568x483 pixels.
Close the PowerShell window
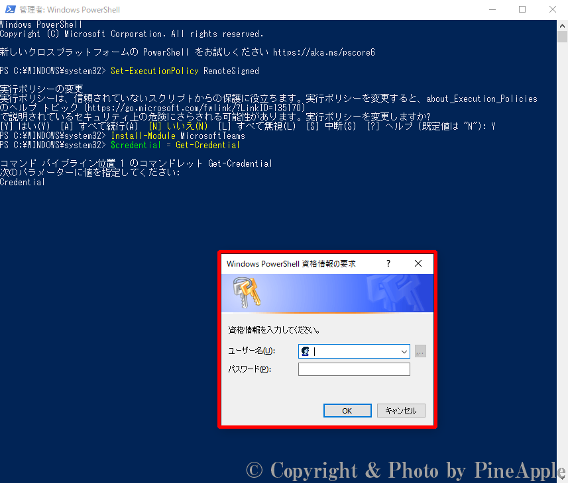[553, 10]
